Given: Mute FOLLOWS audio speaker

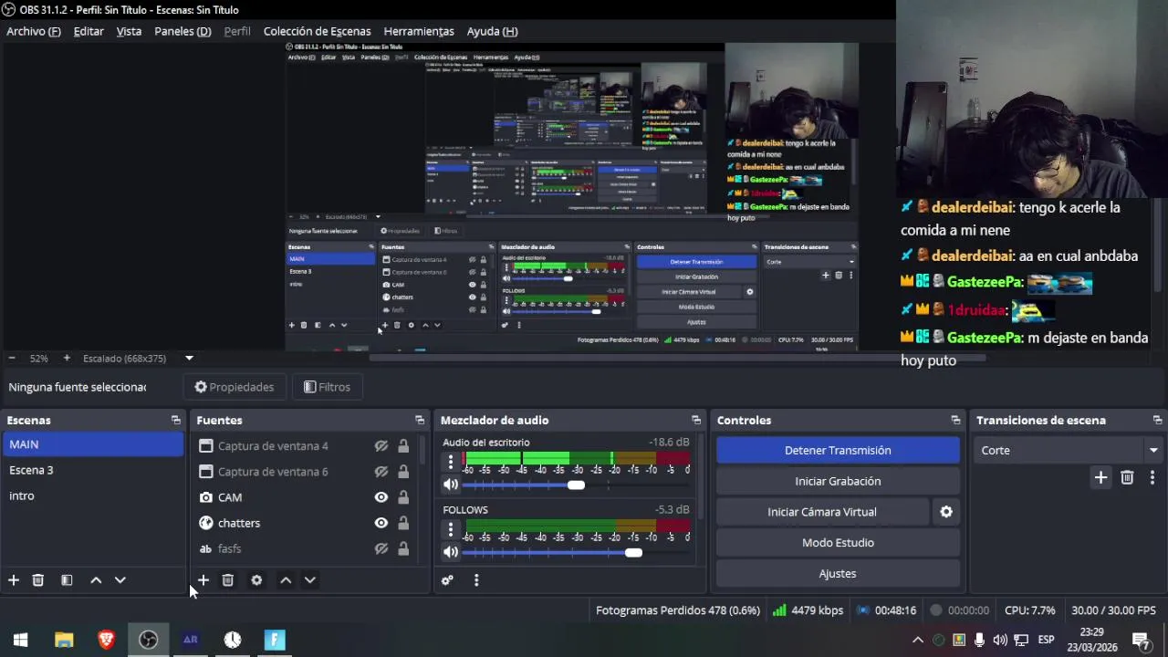Looking at the screenshot, I should click(x=451, y=552).
